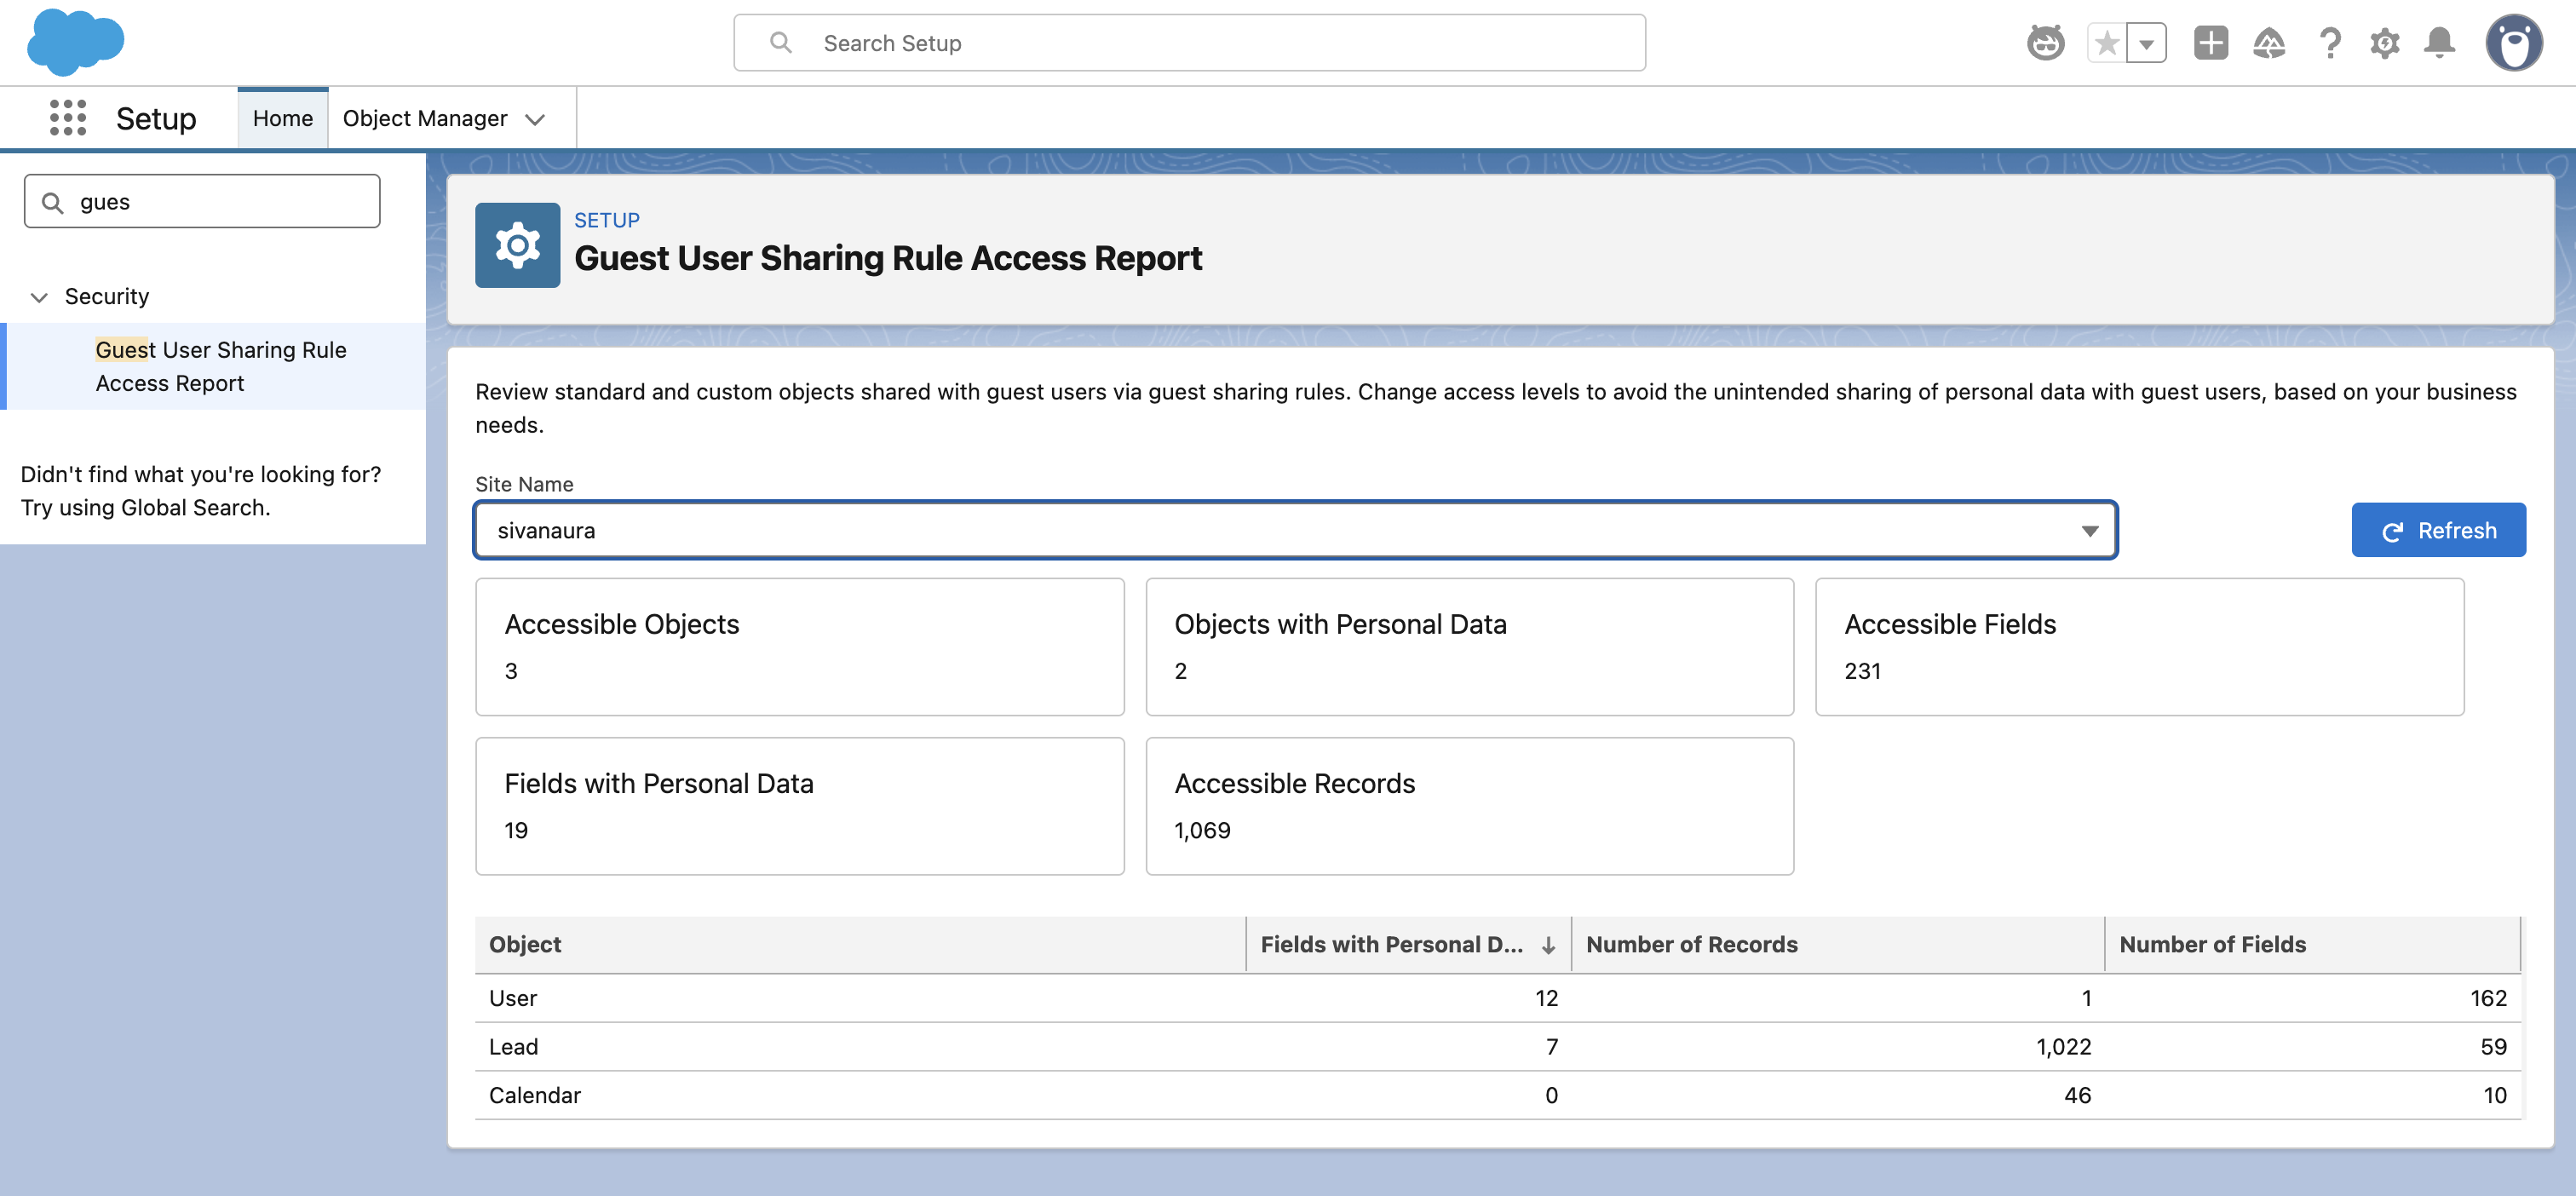Click the setup gear icon in header
Viewport: 2576px width, 1196px height.
[2384, 43]
